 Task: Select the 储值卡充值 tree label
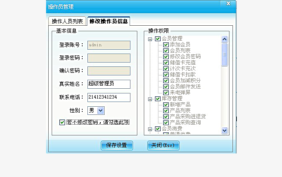click(183, 63)
